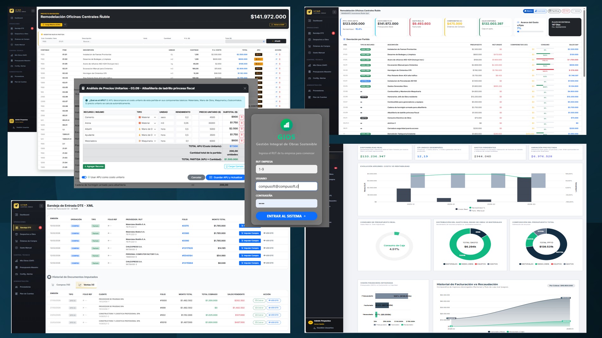This screenshot has height=338, width=602.
Task: Click the CONTRASEÑA input field
Action: (x=286, y=203)
